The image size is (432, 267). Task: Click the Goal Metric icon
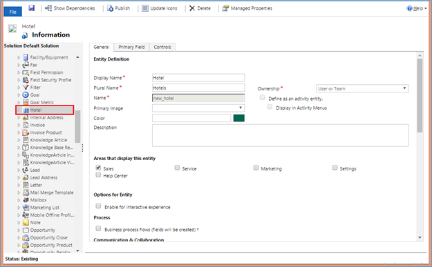tap(26, 102)
